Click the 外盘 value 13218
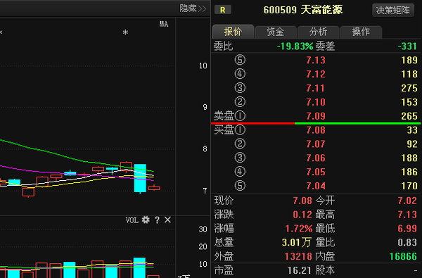The width and height of the screenshot is (422, 278). pyautogui.click(x=298, y=256)
